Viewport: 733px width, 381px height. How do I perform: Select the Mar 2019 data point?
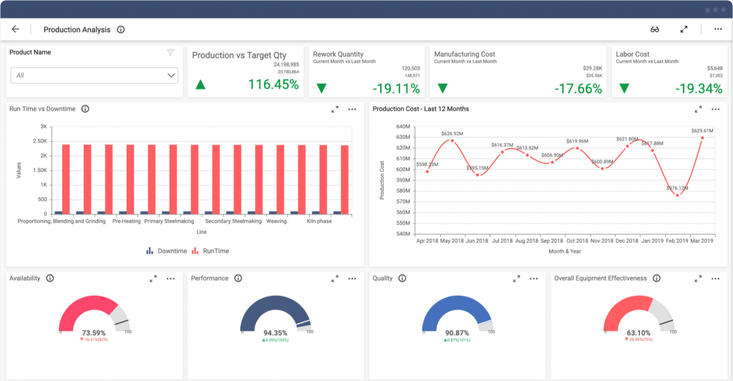[702, 138]
